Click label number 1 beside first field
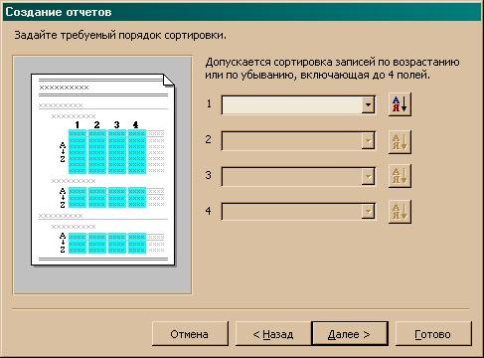The width and height of the screenshot is (484, 358). coord(209,103)
